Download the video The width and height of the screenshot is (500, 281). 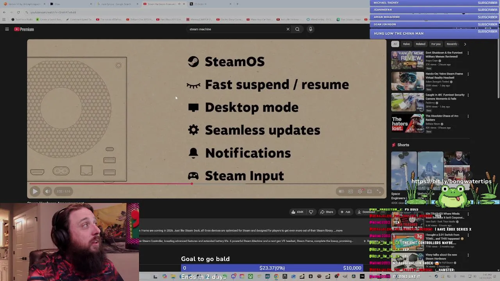click(366, 212)
